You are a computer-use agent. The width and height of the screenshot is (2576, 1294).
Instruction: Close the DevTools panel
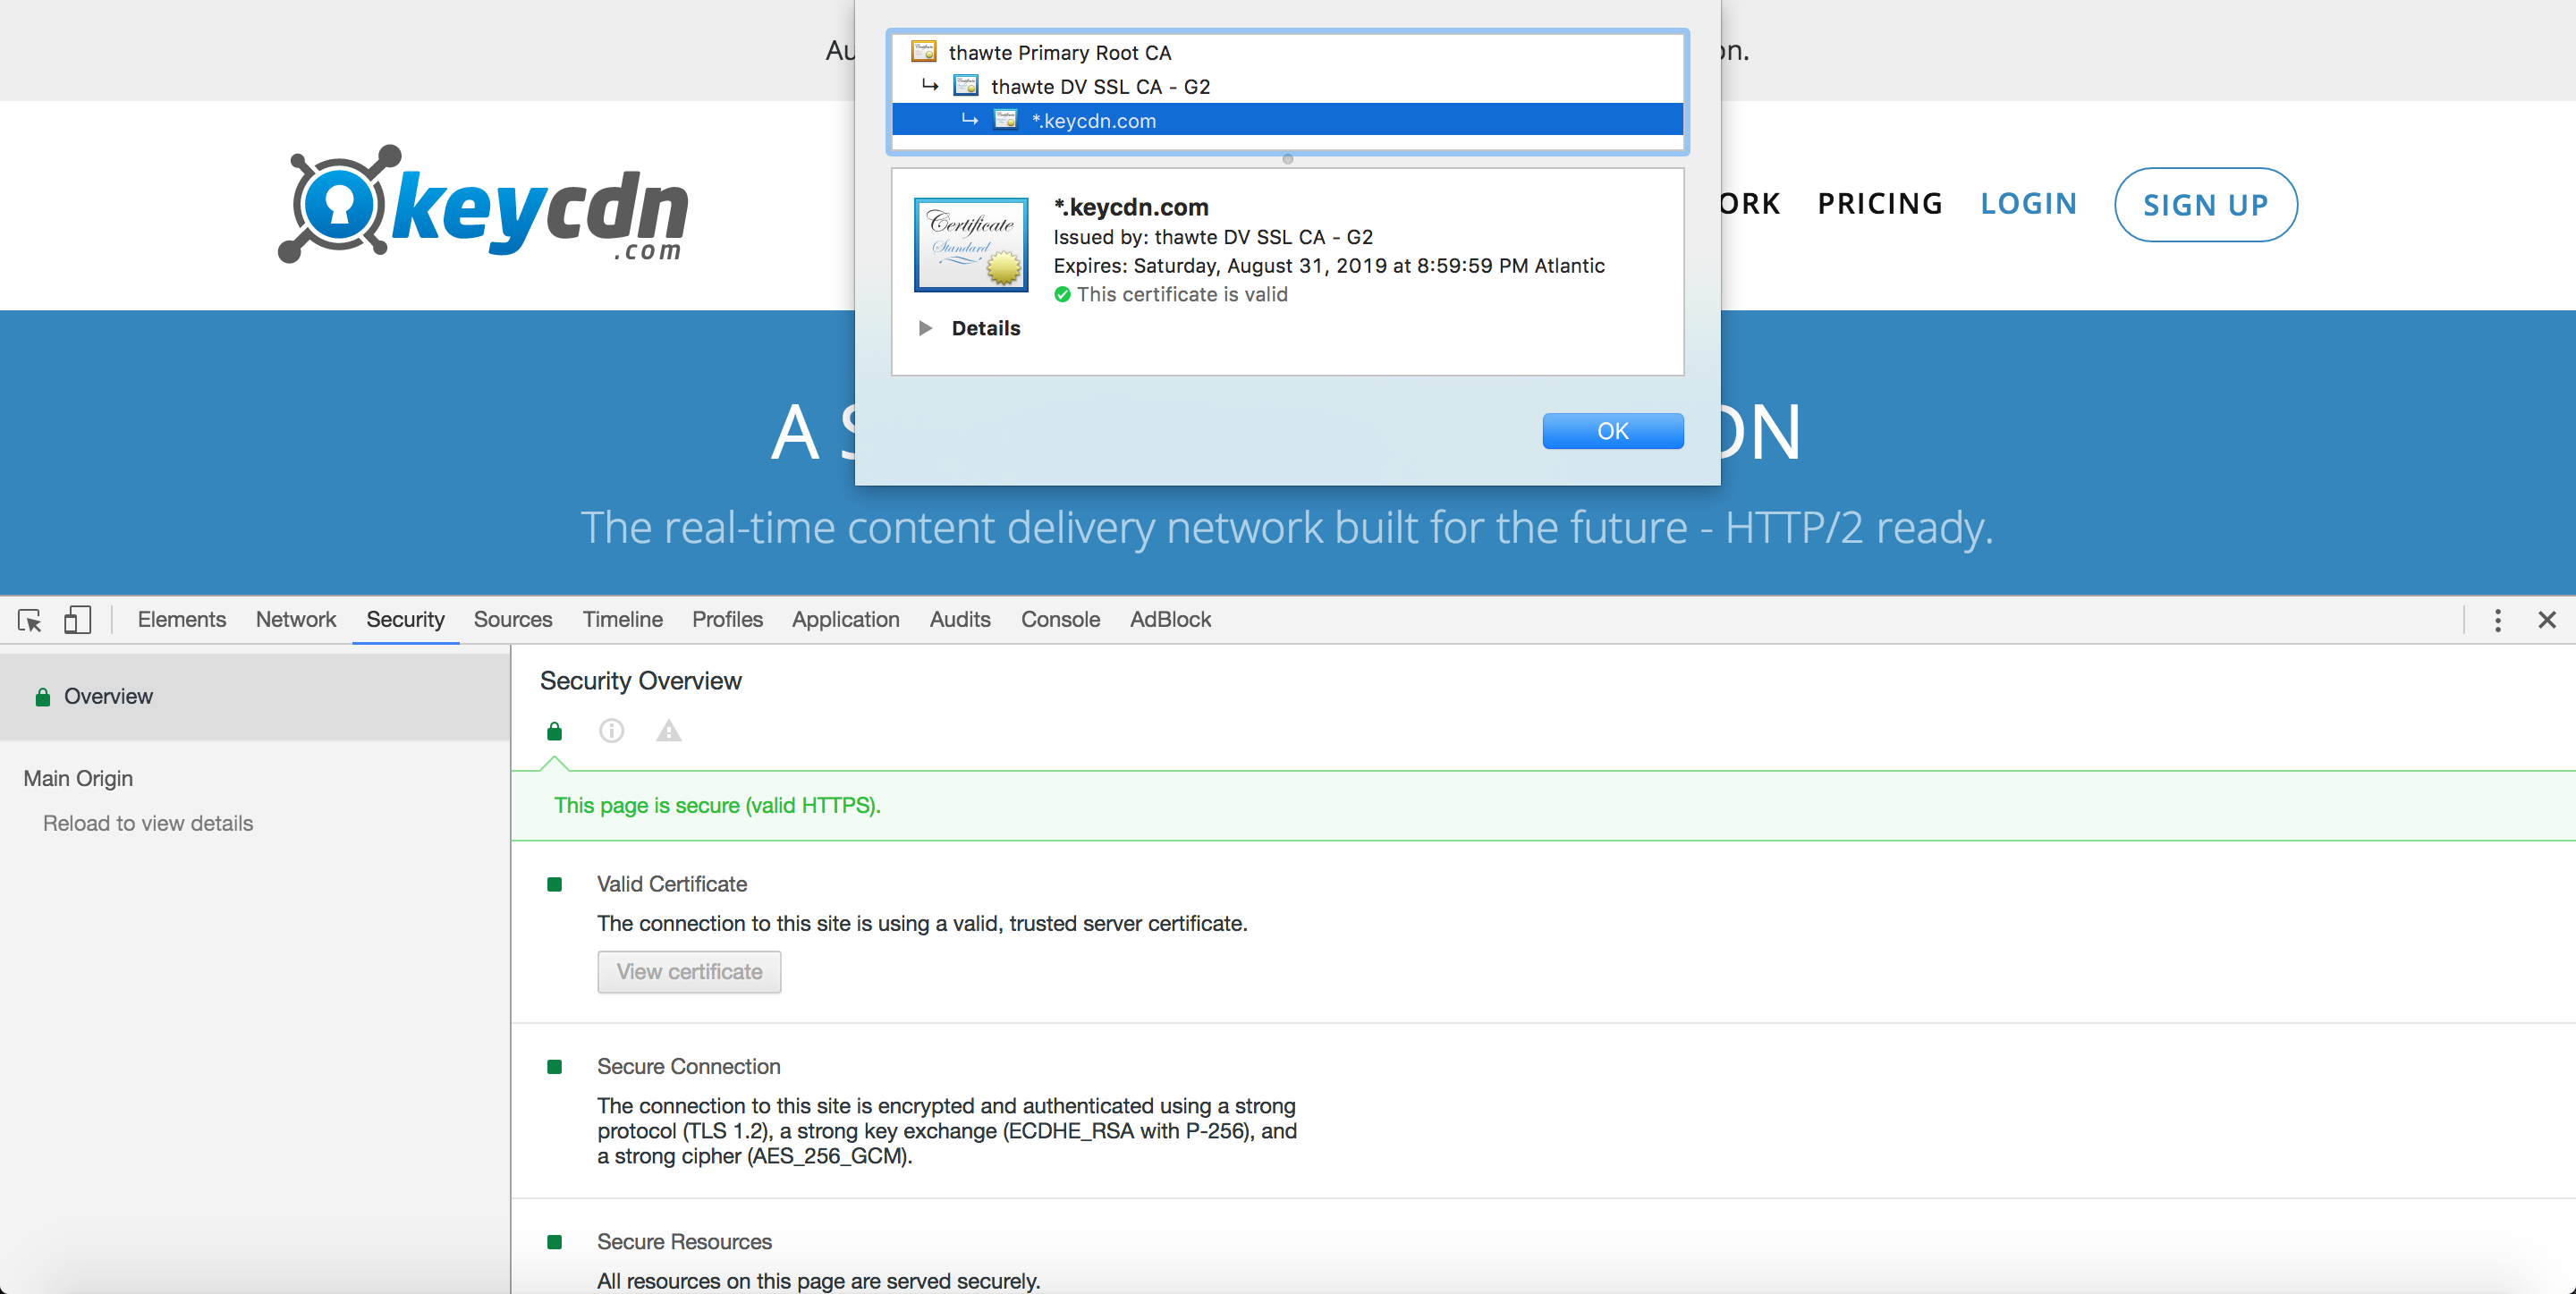tap(2547, 620)
